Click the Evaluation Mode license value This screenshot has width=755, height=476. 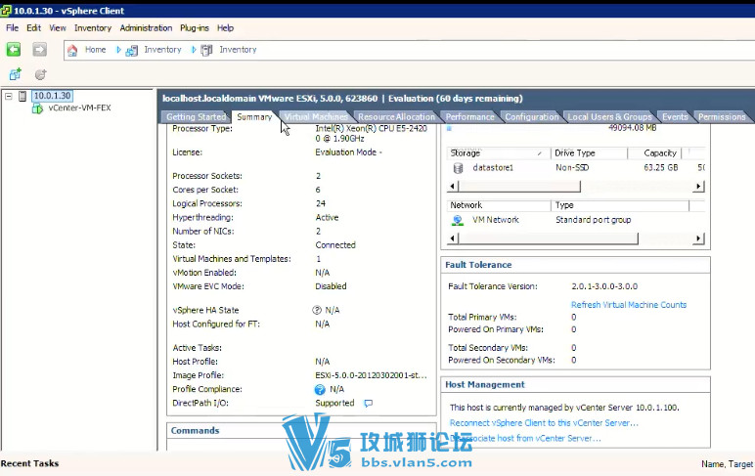(x=348, y=152)
